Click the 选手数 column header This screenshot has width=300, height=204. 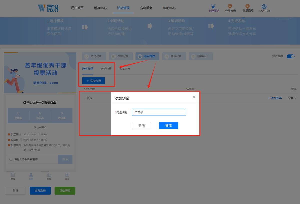click(190, 89)
